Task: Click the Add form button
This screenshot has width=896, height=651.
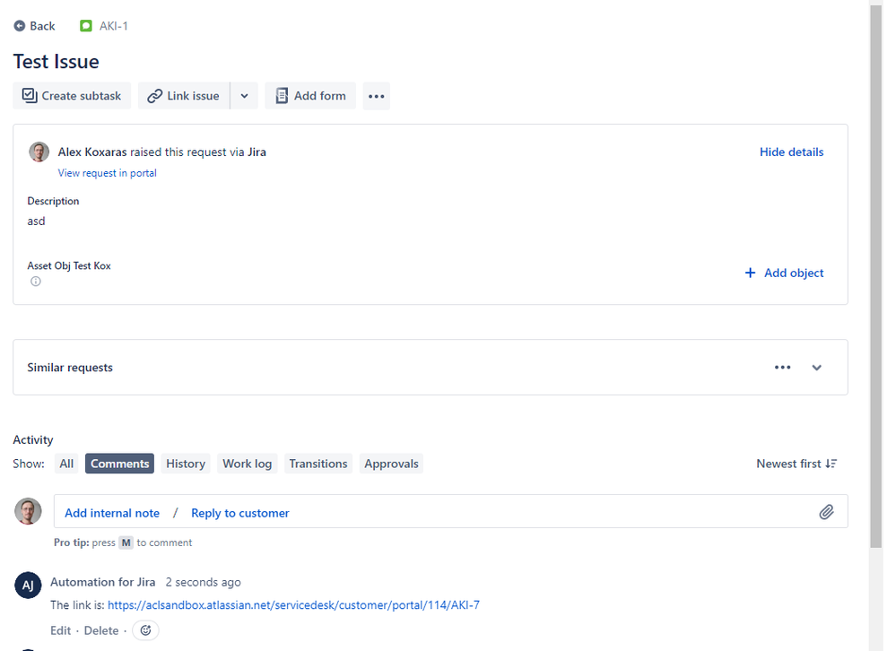Action: [310, 95]
